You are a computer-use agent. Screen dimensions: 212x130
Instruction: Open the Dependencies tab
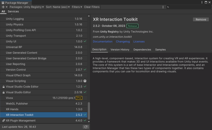pos(142,50)
